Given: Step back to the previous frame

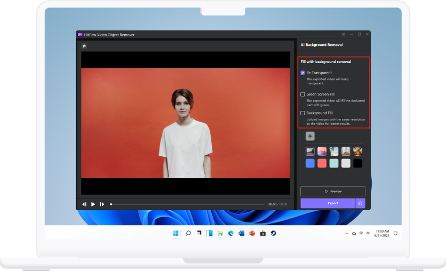Looking at the screenshot, I should click(84, 204).
